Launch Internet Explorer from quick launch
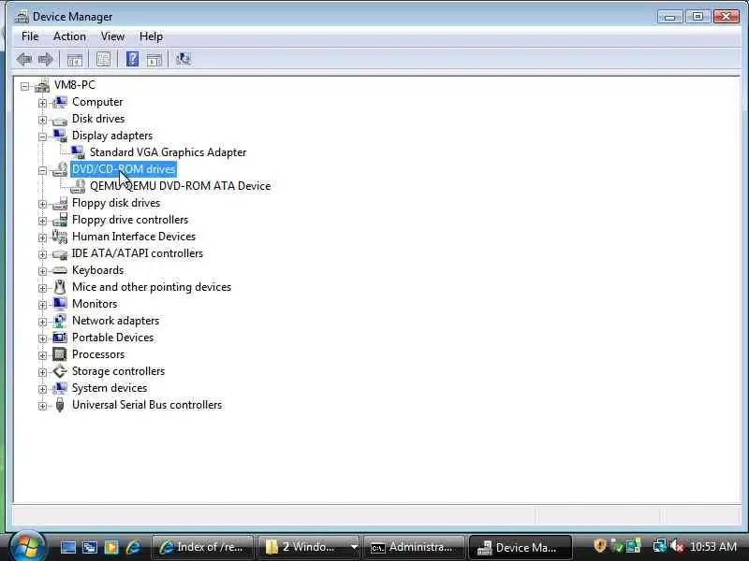 [x=133, y=547]
